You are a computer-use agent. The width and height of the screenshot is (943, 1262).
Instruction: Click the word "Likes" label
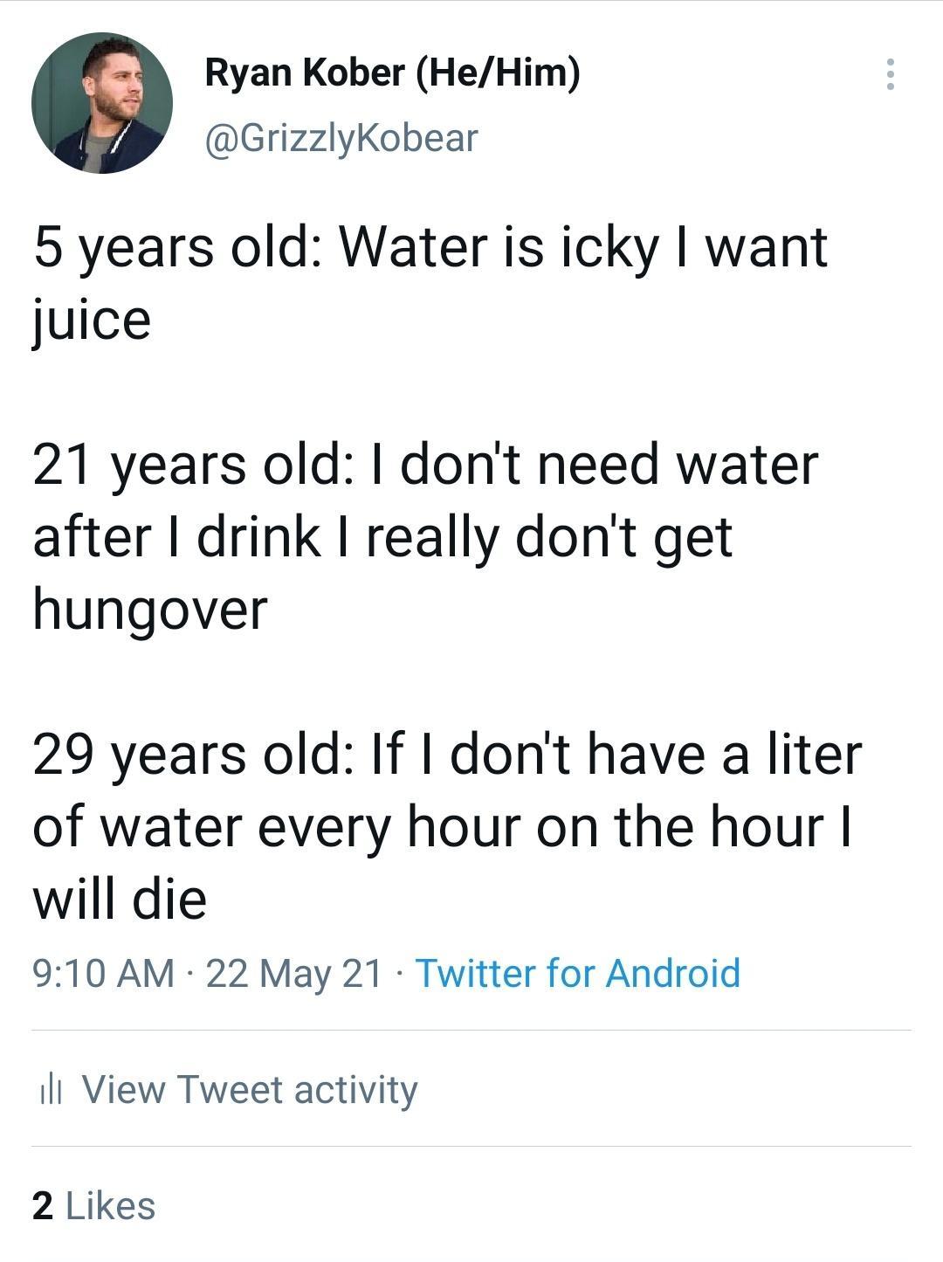[110, 1205]
